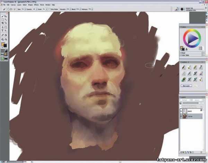This screenshot has width=208, height=163.
Task: Click the zoom slider in bottom status bar
Action: tap(15, 162)
